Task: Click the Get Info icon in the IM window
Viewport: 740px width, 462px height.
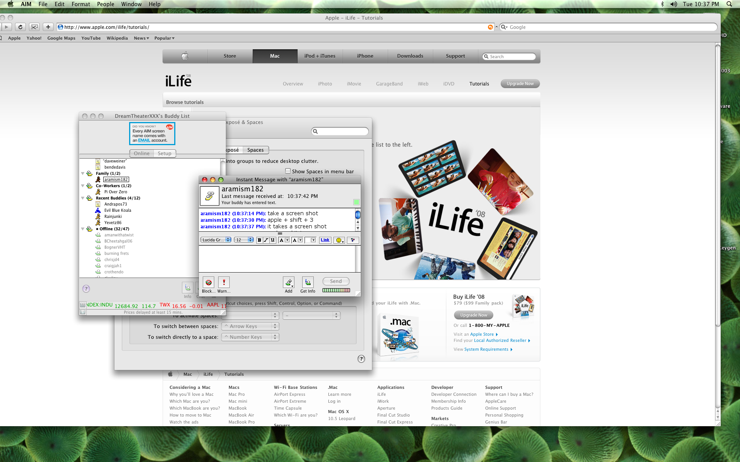Action: [x=307, y=282]
